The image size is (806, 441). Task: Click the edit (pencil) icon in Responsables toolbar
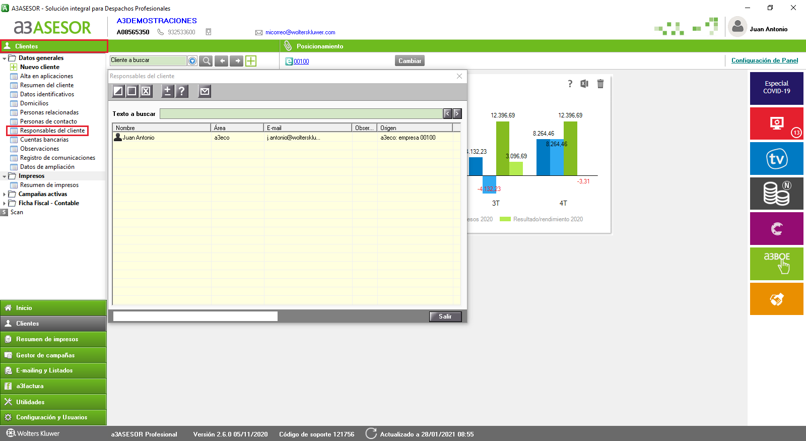(x=118, y=91)
